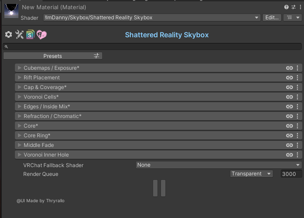Image resolution: width=304 pixels, height=218 pixels.
Task: Open three-dot menu on Voronoi Cells row
Action: coord(298,97)
